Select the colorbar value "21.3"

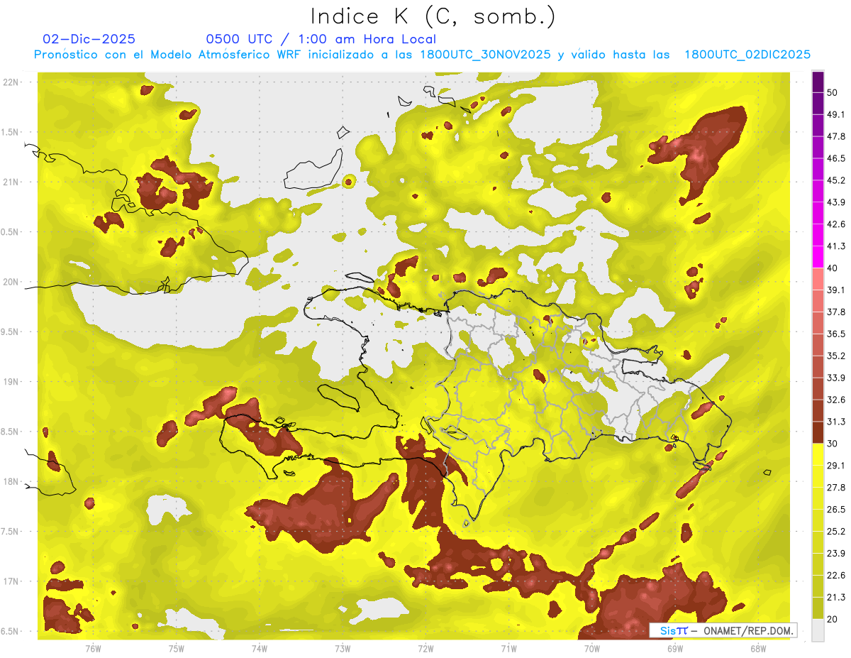tap(836, 597)
